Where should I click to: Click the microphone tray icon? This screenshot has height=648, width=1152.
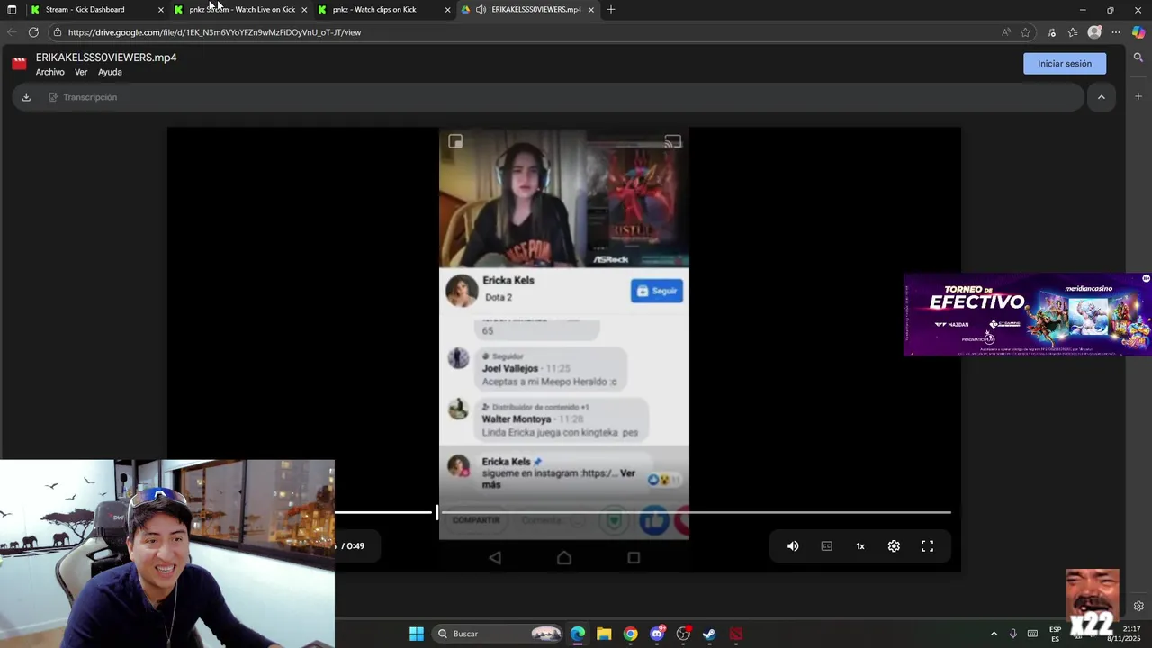pos(1013,634)
